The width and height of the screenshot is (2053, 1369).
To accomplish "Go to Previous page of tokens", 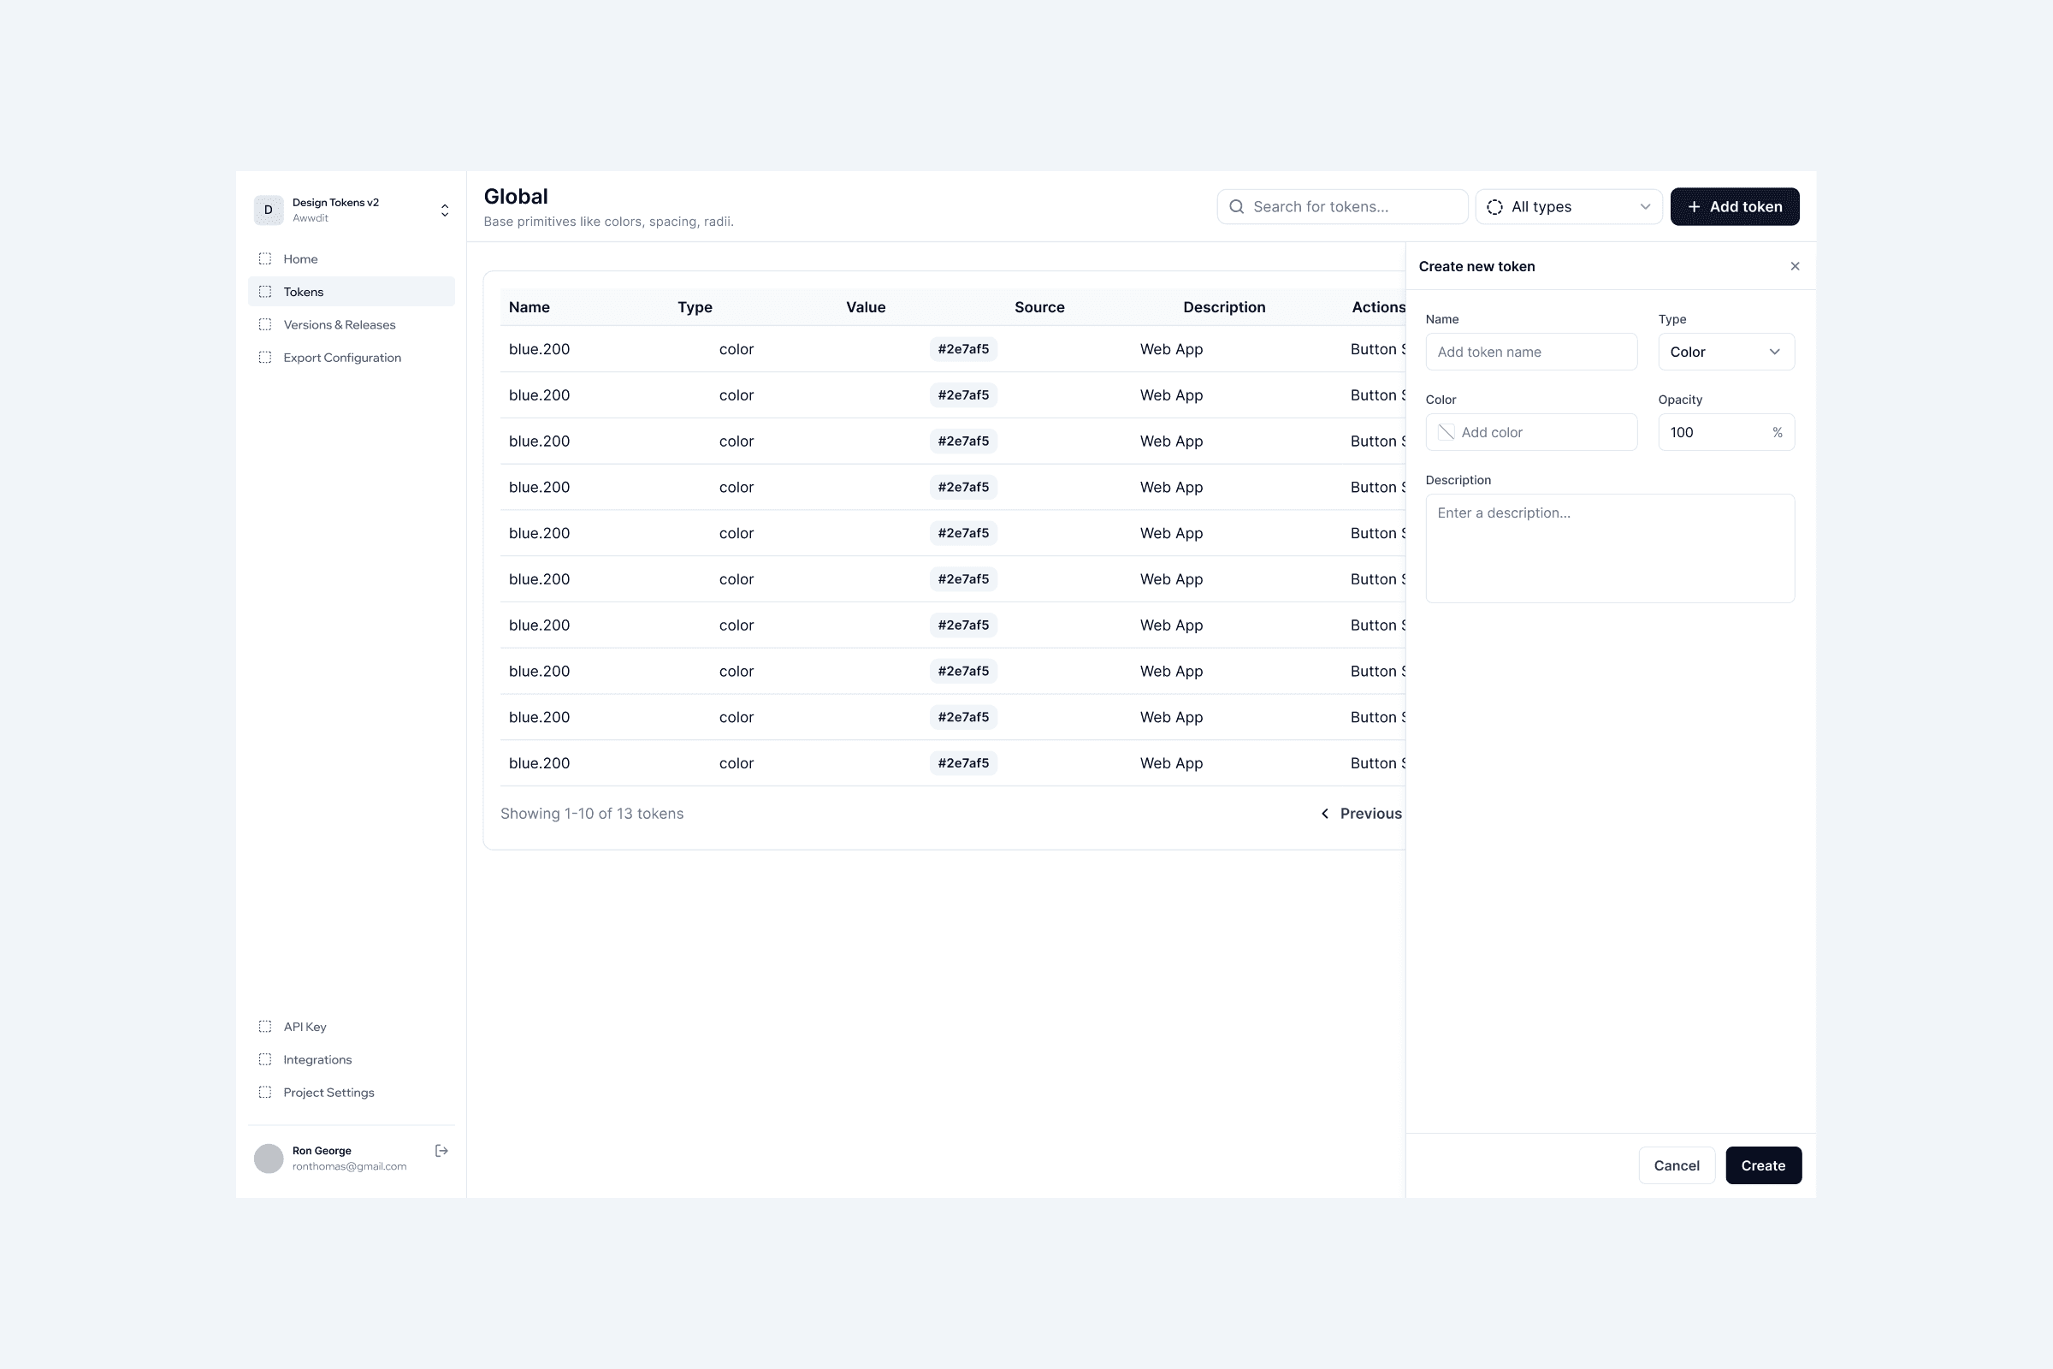I will point(1362,814).
